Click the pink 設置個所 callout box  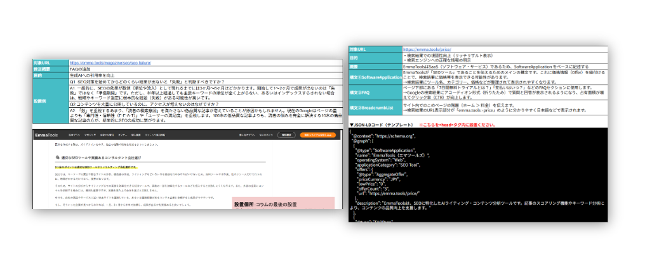point(283,203)
